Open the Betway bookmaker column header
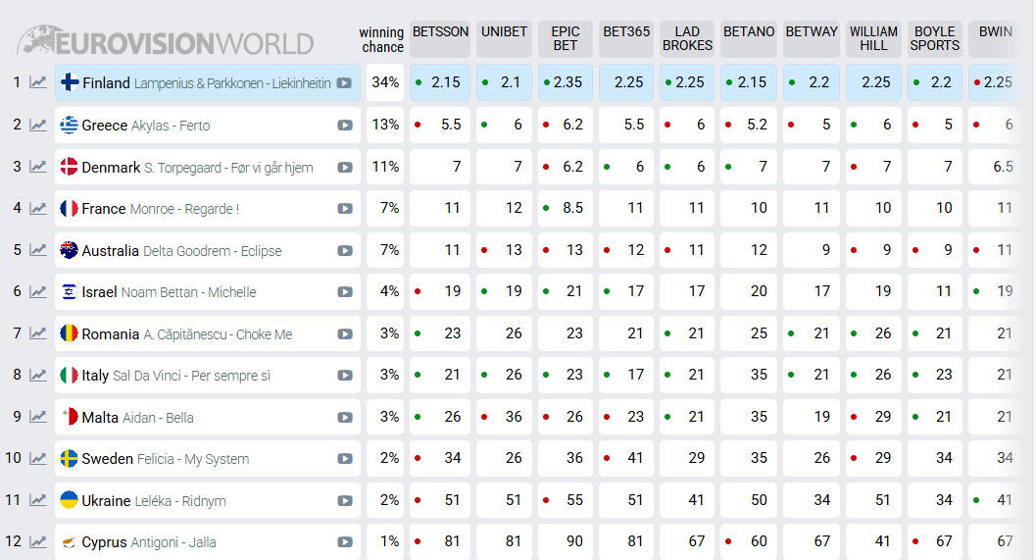 pos(812,38)
